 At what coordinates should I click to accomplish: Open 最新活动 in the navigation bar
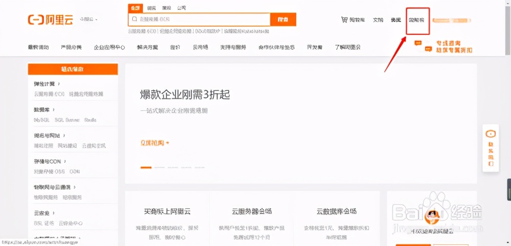[x=38, y=47]
